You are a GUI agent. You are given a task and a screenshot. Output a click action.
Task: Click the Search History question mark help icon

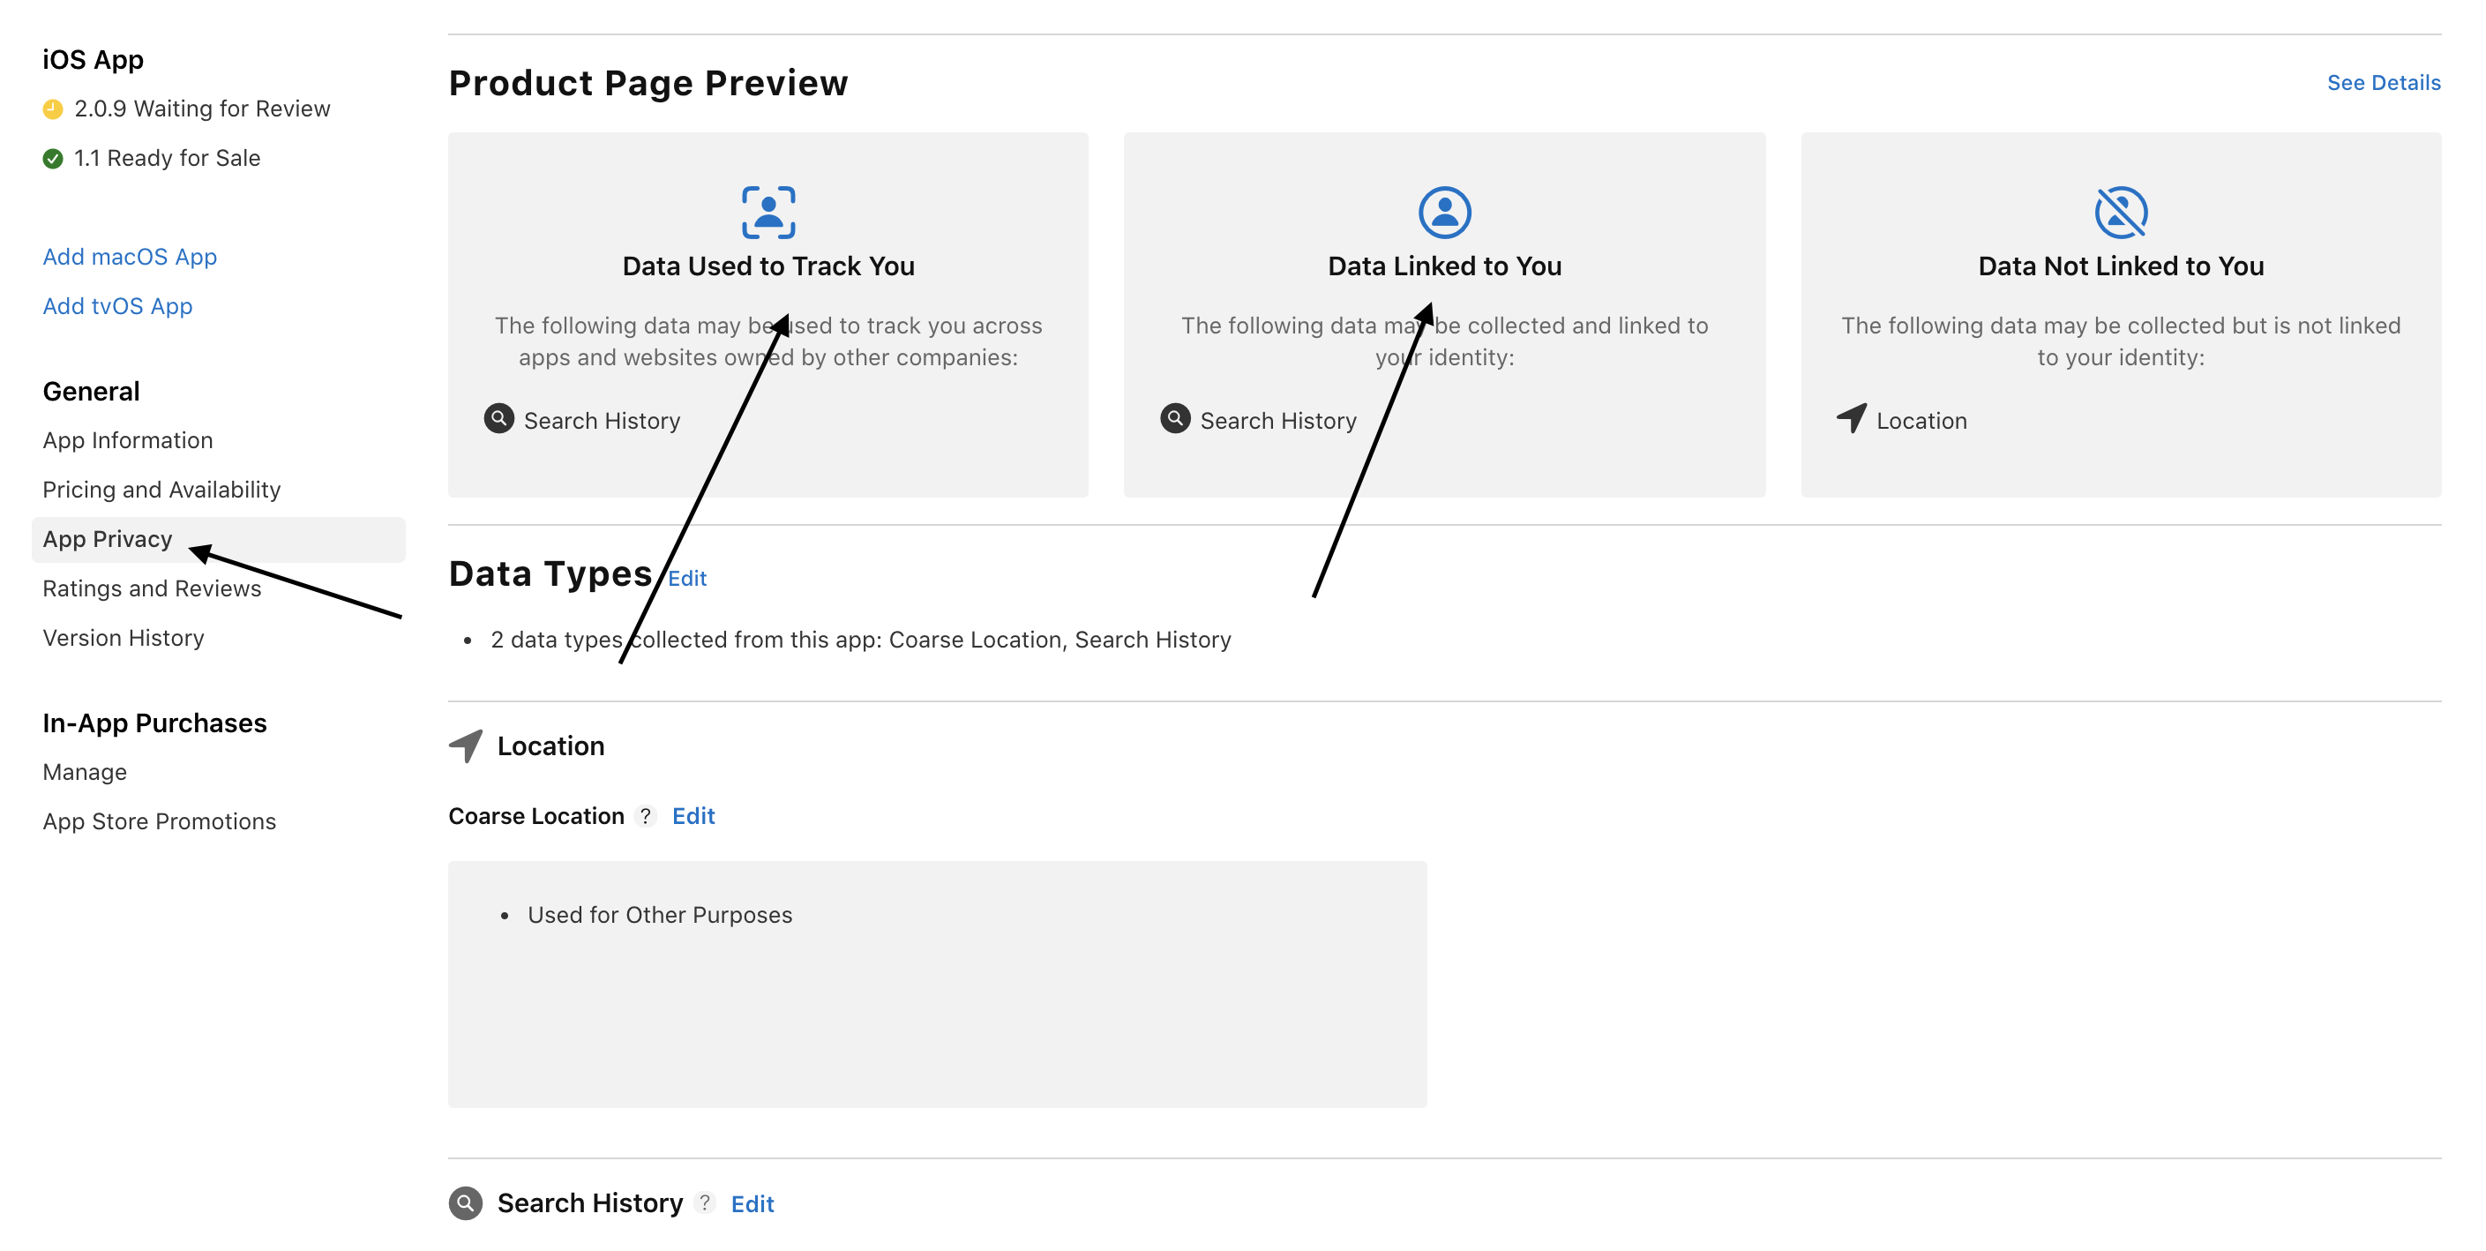[x=706, y=1202]
